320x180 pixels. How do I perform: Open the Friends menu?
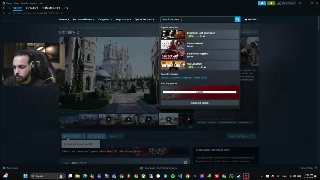[24, 3]
